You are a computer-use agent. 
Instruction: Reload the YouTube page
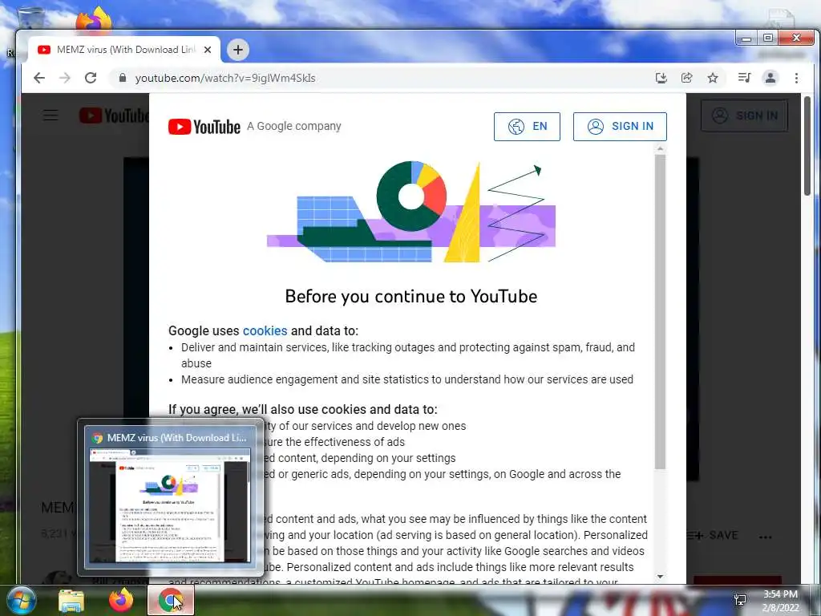91,78
